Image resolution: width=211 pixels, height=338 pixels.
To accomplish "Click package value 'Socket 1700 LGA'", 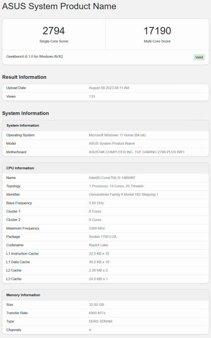I will tap(103, 237).
